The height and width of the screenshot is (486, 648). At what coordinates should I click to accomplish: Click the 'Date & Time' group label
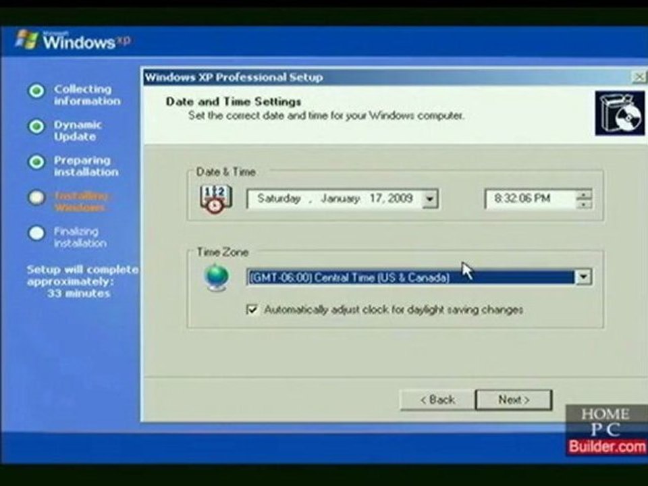(226, 172)
